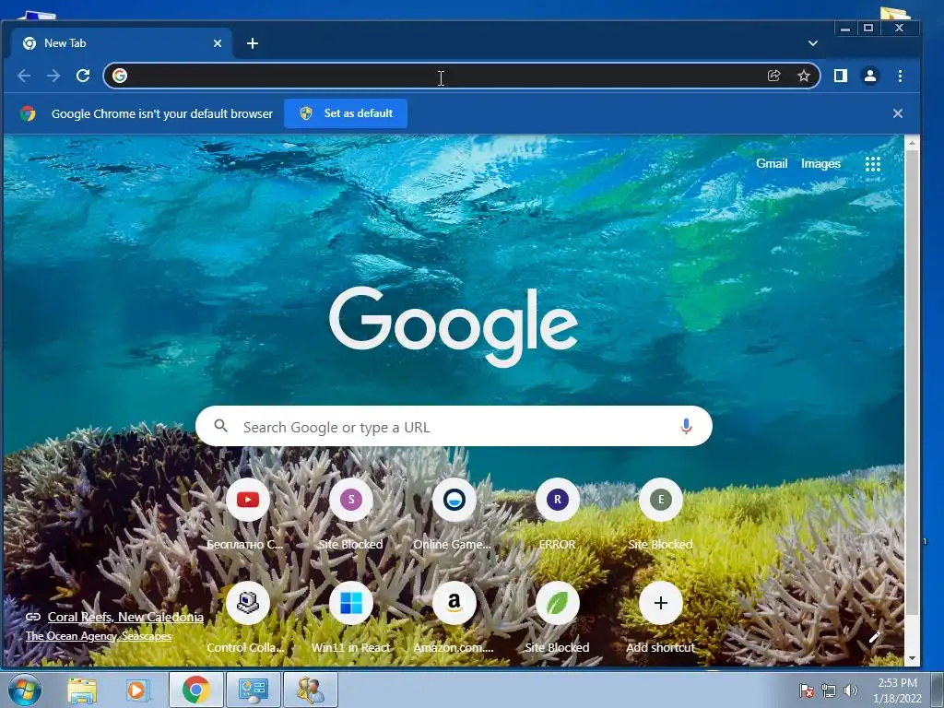Open the control panel taskbar item
The width and height of the screenshot is (944, 708).
(x=253, y=690)
